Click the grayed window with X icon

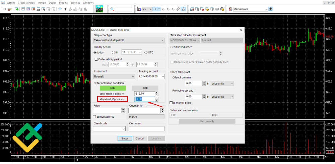click(x=48, y=9)
